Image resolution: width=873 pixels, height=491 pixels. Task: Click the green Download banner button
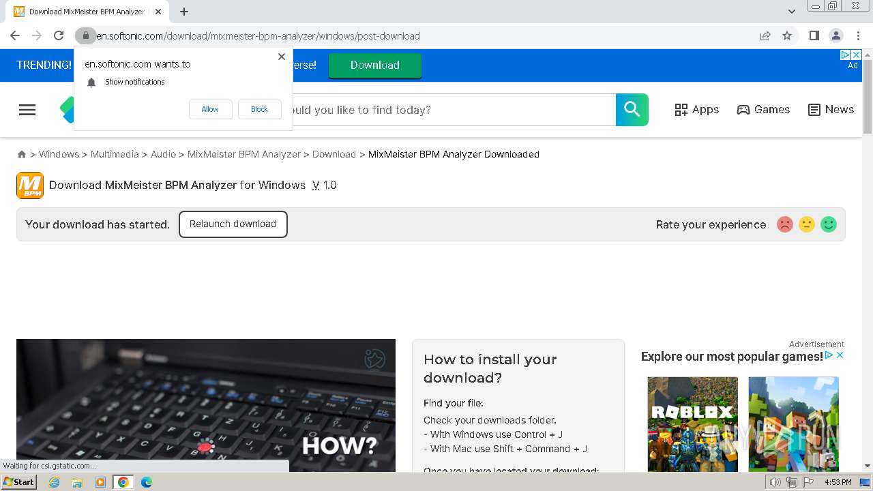[375, 65]
